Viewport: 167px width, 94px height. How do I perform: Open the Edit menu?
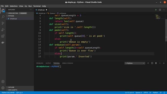[7, 6]
